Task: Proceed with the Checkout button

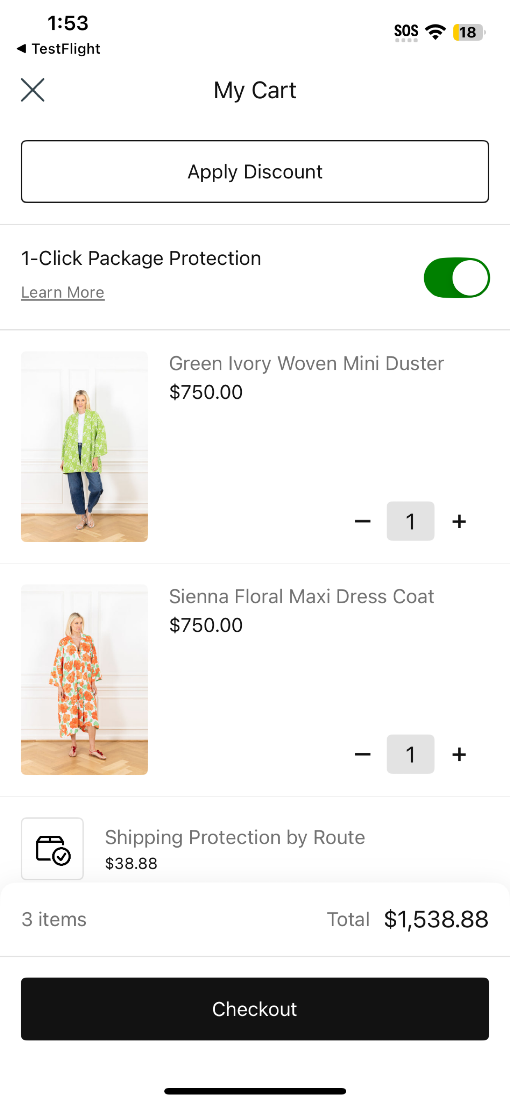Action: click(x=255, y=1009)
